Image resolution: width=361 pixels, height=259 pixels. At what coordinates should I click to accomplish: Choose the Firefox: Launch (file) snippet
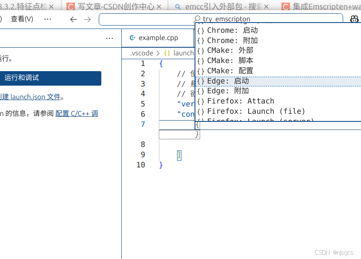click(278, 111)
